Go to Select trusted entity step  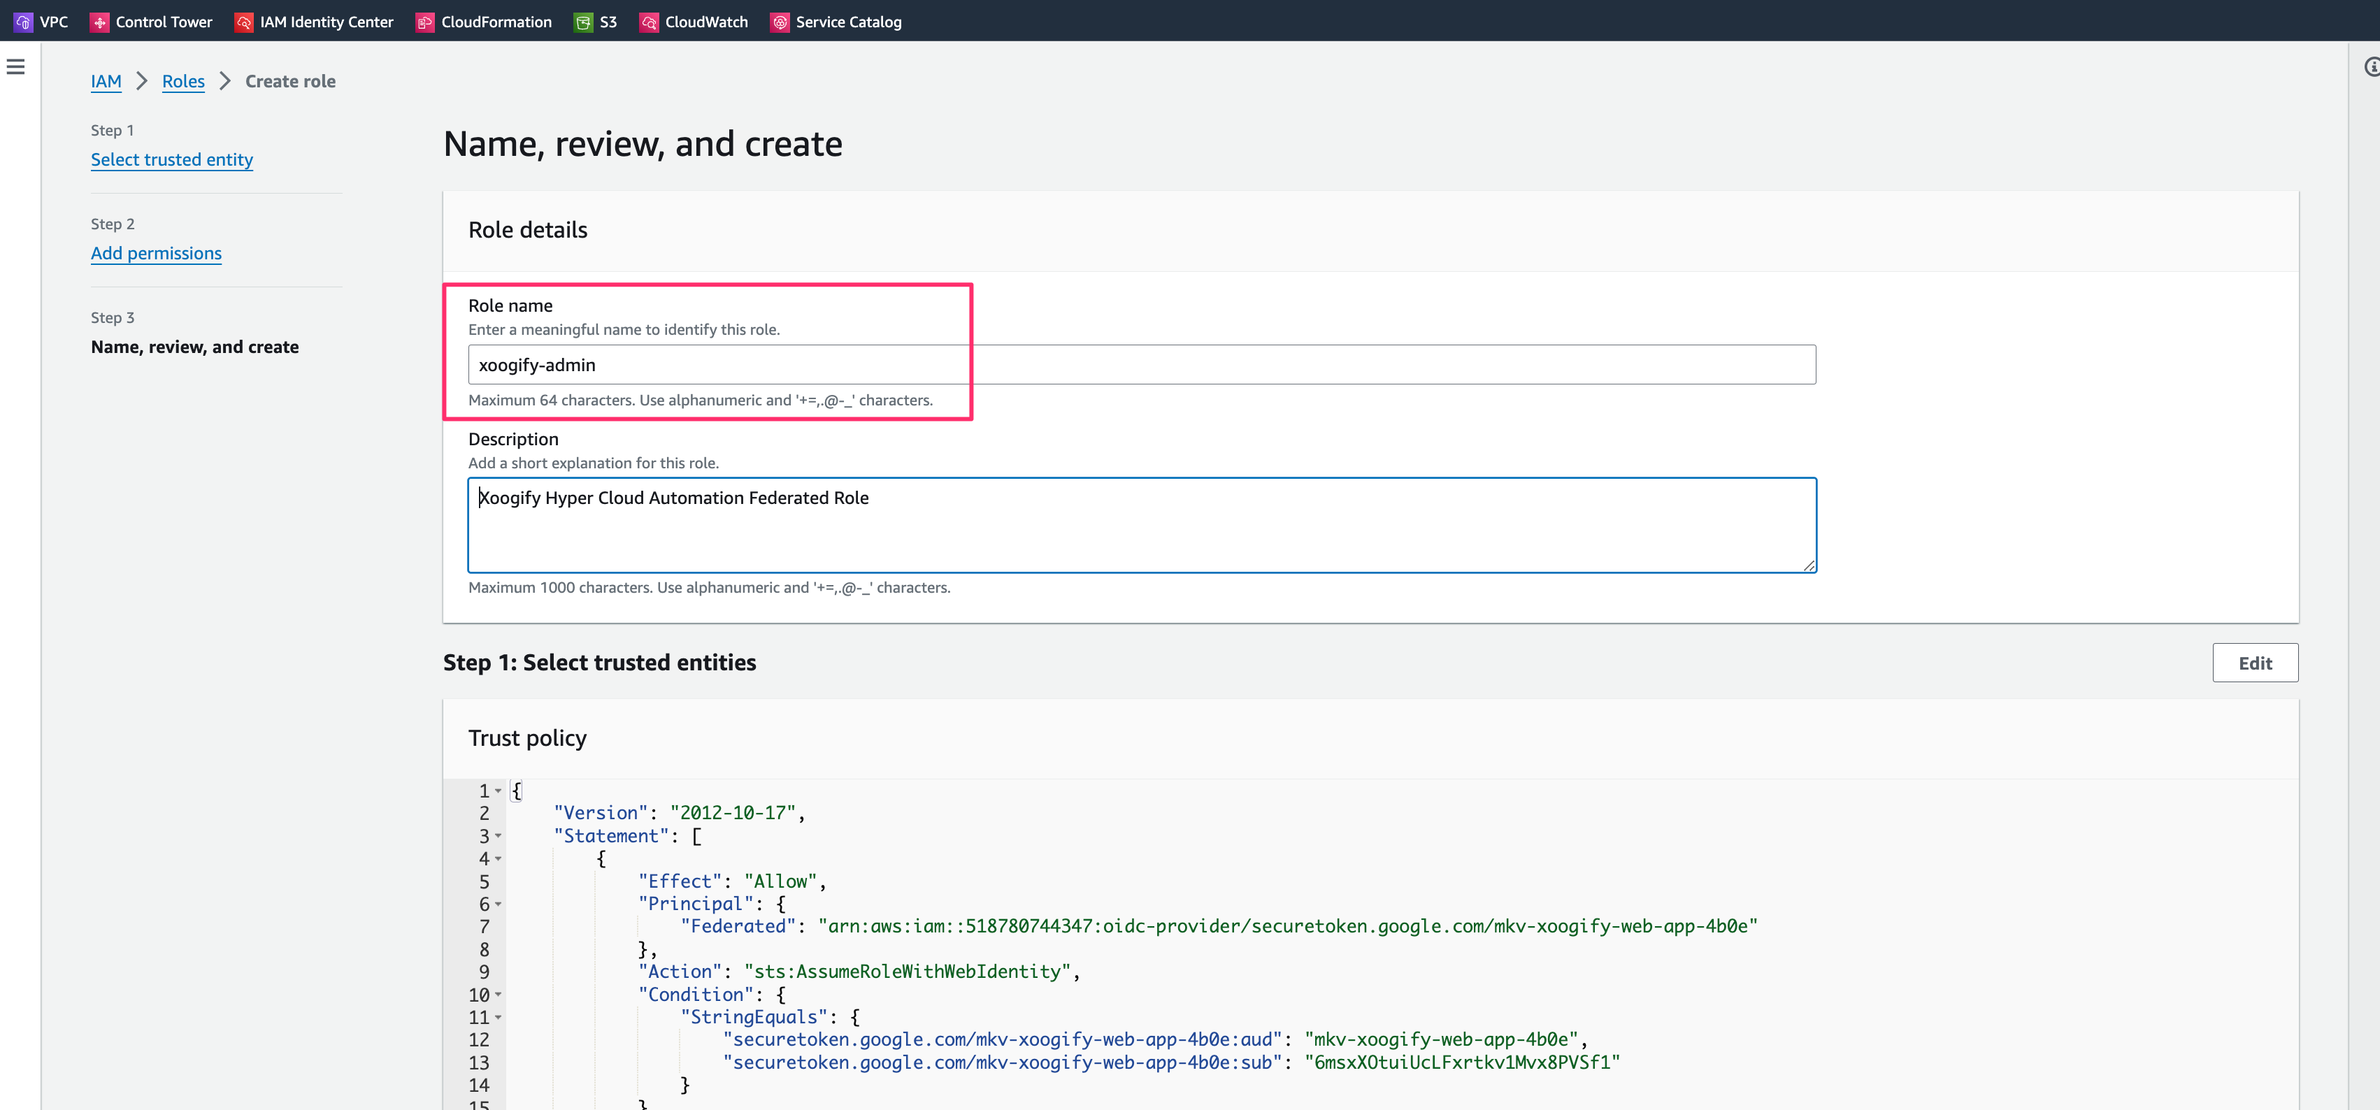pyautogui.click(x=172, y=160)
